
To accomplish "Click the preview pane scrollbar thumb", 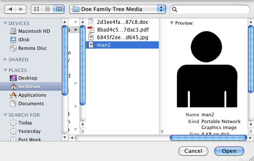I will (x=251, y=59).
